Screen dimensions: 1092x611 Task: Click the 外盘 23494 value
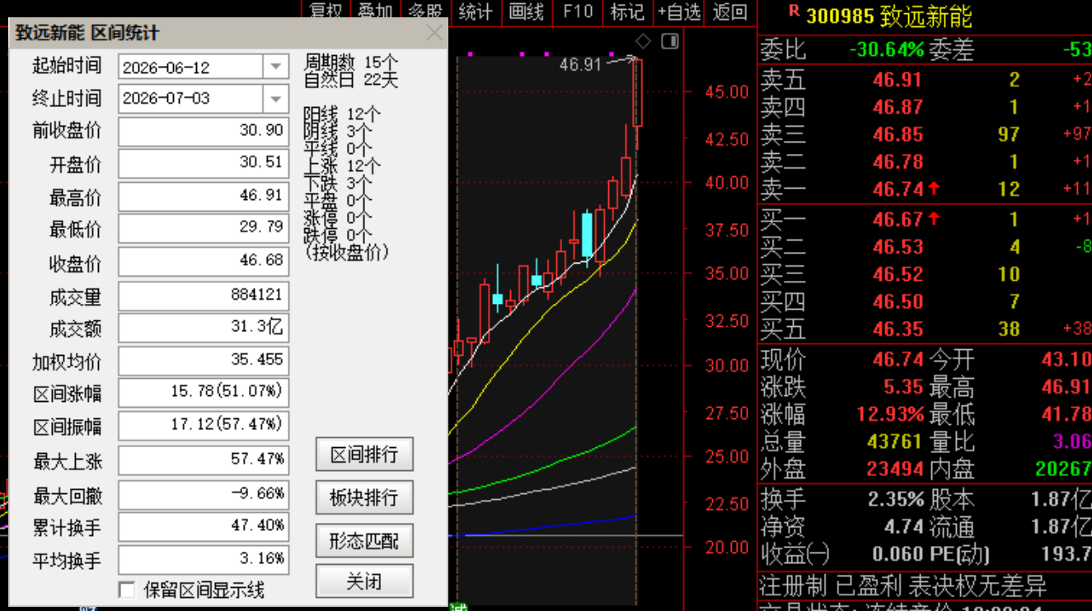893,469
